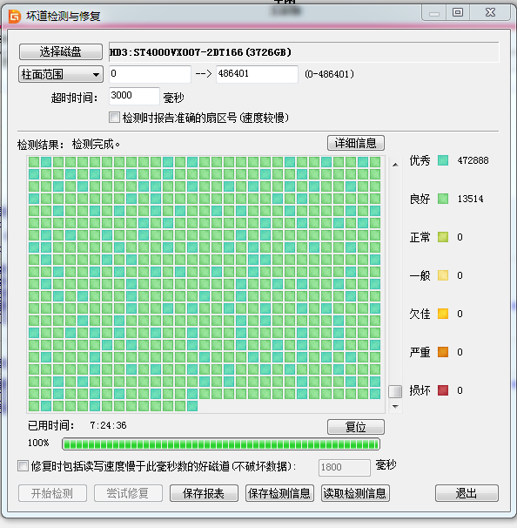This screenshot has width=517, height=528.
Task: Toggle the 修复时包括读写速度慢 checkbox
Action: (x=23, y=466)
